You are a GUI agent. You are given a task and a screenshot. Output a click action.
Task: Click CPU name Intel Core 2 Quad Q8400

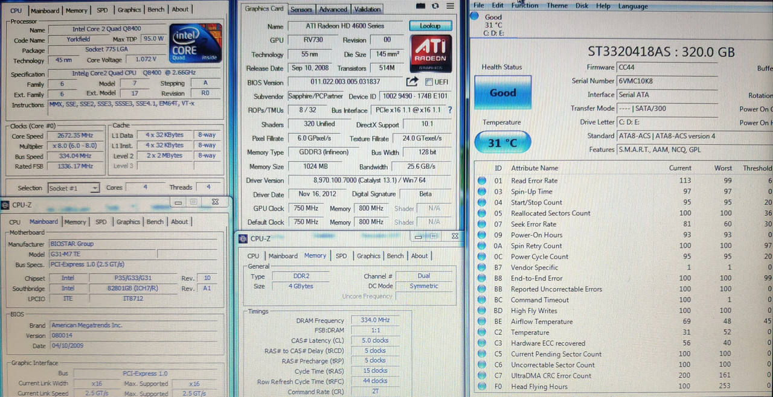pos(107,30)
